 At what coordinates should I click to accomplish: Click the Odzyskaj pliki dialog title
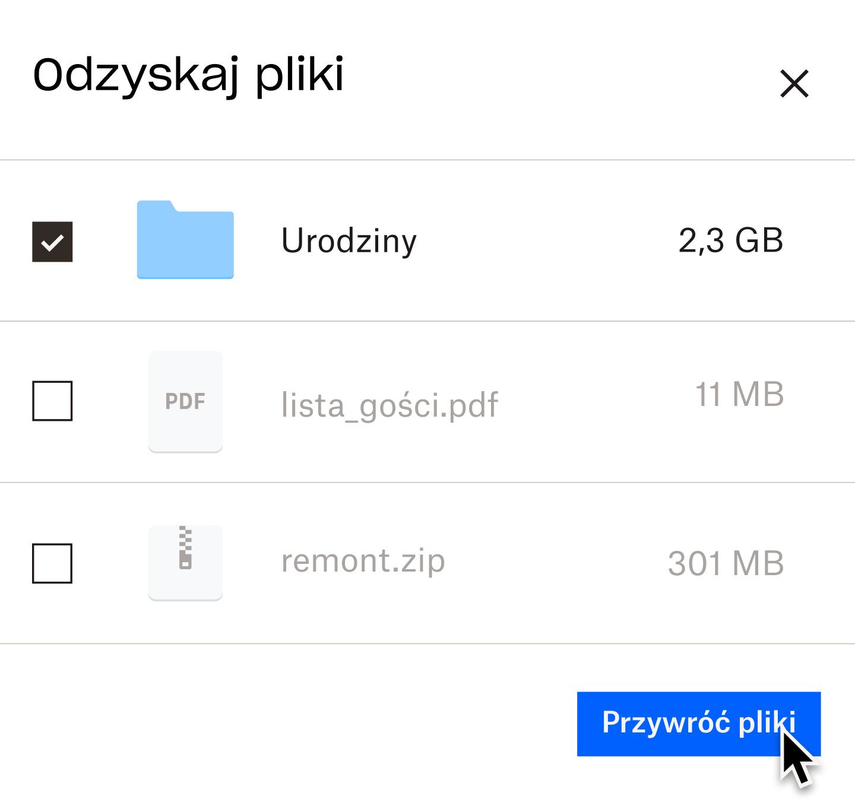tap(189, 75)
